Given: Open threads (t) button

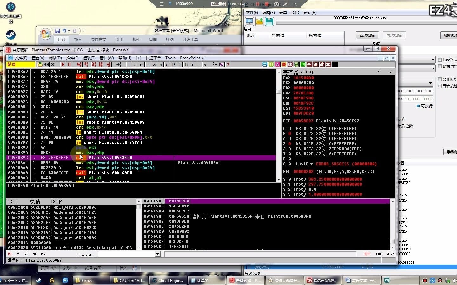Looking at the screenshot, I should [148, 65].
